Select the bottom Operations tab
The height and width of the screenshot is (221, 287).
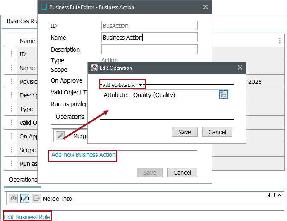pyautogui.click(x=23, y=180)
